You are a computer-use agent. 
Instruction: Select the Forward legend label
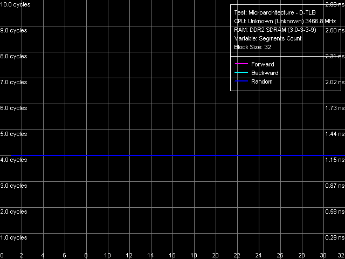click(x=263, y=64)
